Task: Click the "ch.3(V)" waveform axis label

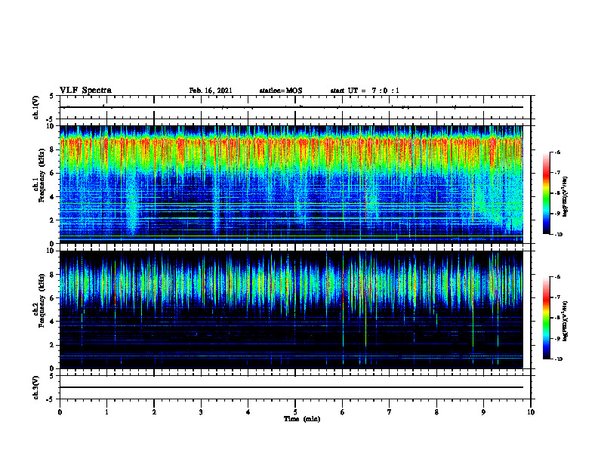Action: point(36,387)
